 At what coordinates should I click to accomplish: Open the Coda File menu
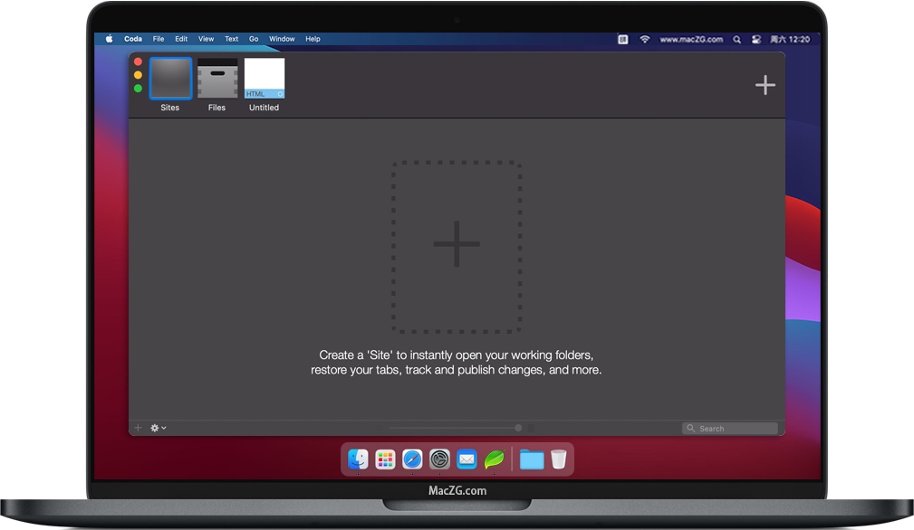[158, 39]
